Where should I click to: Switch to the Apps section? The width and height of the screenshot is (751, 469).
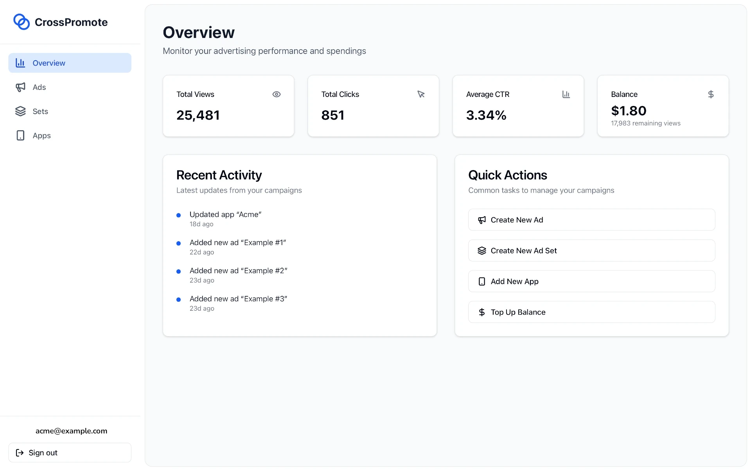coord(42,135)
